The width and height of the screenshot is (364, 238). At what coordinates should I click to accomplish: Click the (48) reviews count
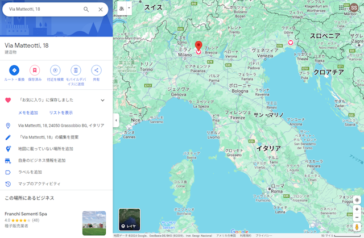[x=35, y=220]
